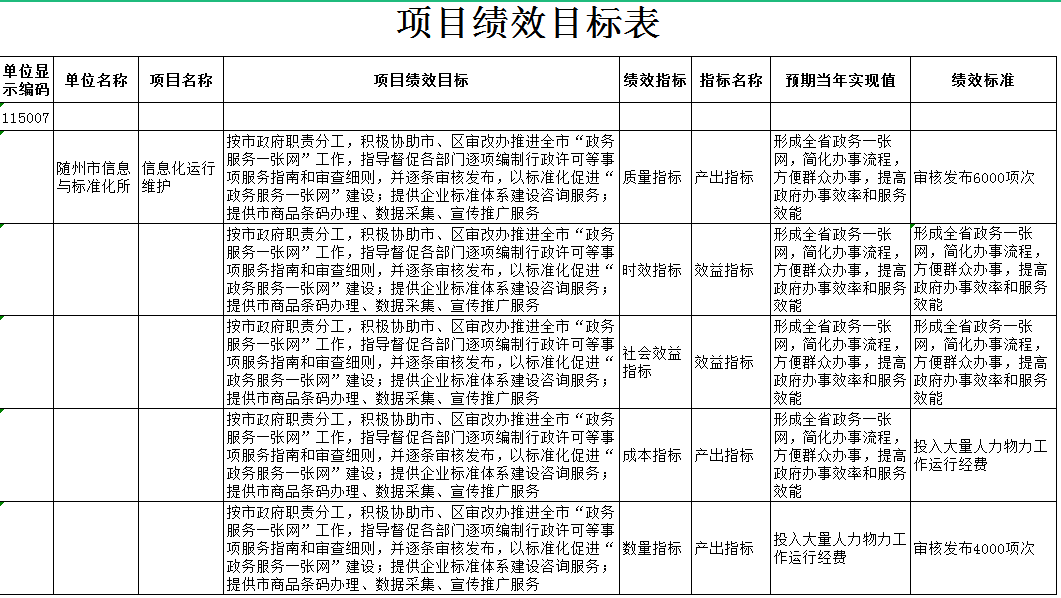Click the 社会效益指标 cell
The height and width of the screenshot is (598, 1061).
[x=655, y=362]
